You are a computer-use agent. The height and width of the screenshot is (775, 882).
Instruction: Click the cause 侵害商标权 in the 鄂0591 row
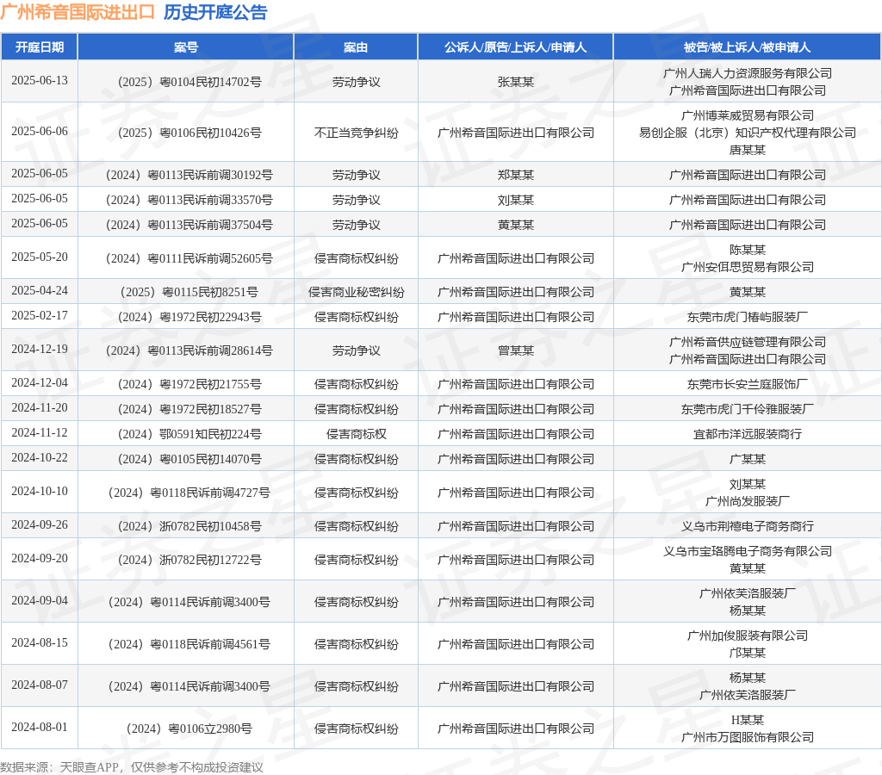click(356, 434)
